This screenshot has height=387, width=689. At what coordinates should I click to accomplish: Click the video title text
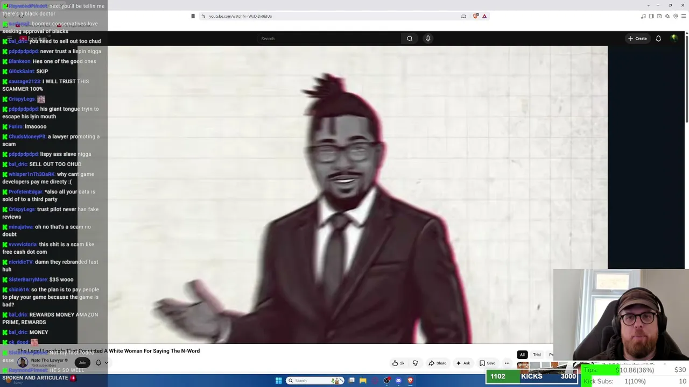(108, 351)
